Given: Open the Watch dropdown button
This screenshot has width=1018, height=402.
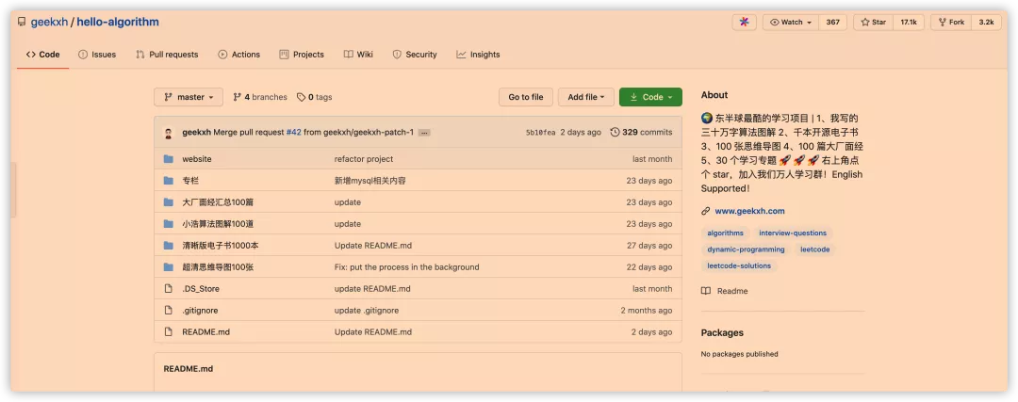Looking at the screenshot, I should pyautogui.click(x=791, y=22).
